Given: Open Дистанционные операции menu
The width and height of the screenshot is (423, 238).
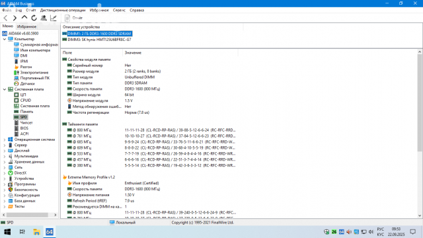Looking at the screenshot, I should click(x=63, y=11).
